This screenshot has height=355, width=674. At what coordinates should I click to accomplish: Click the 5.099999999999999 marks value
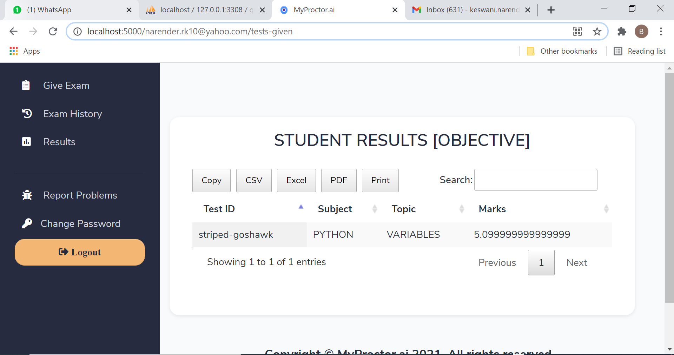click(522, 234)
